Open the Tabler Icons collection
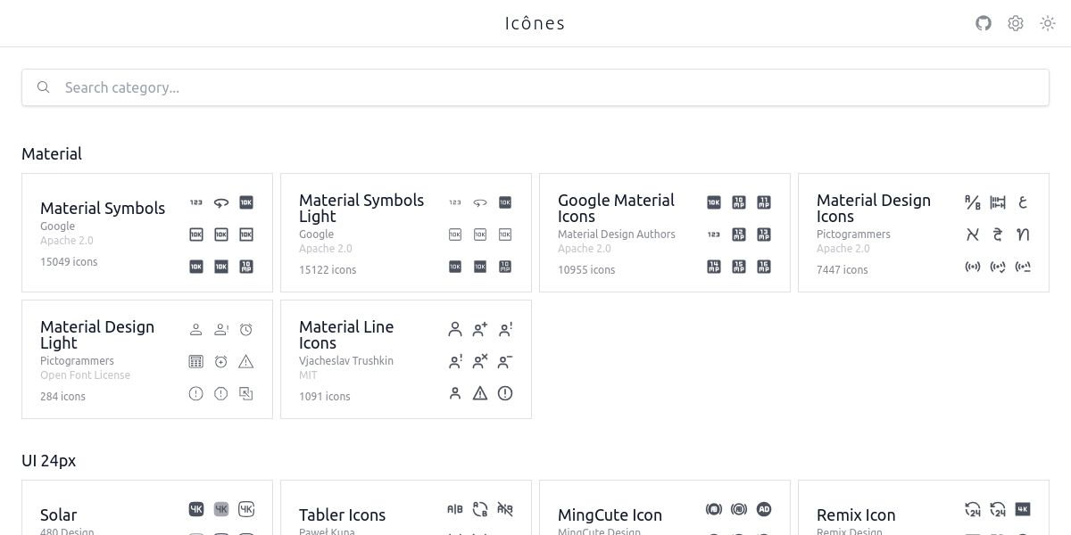The image size is (1071, 535). (x=342, y=514)
